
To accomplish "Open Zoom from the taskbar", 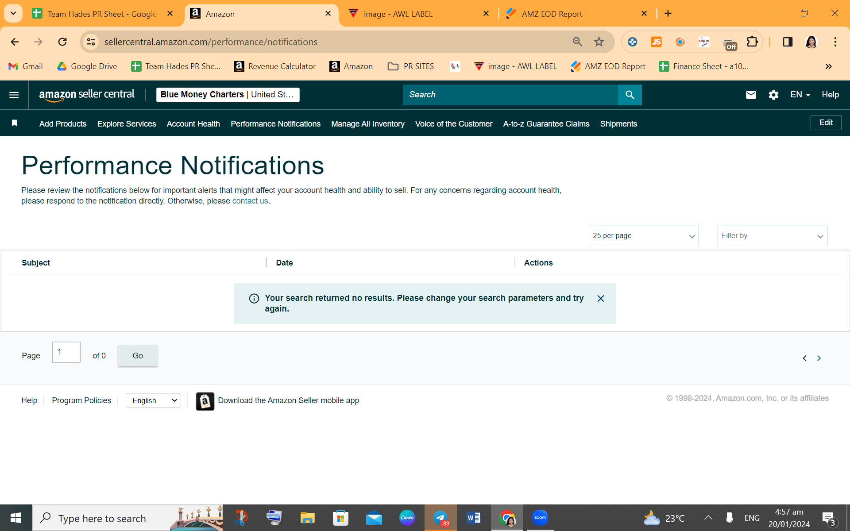I will [540, 518].
